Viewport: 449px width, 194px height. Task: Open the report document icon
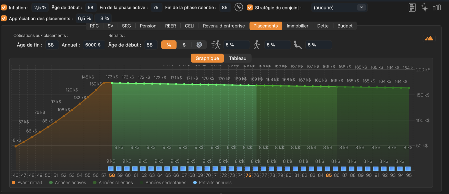[412, 7]
